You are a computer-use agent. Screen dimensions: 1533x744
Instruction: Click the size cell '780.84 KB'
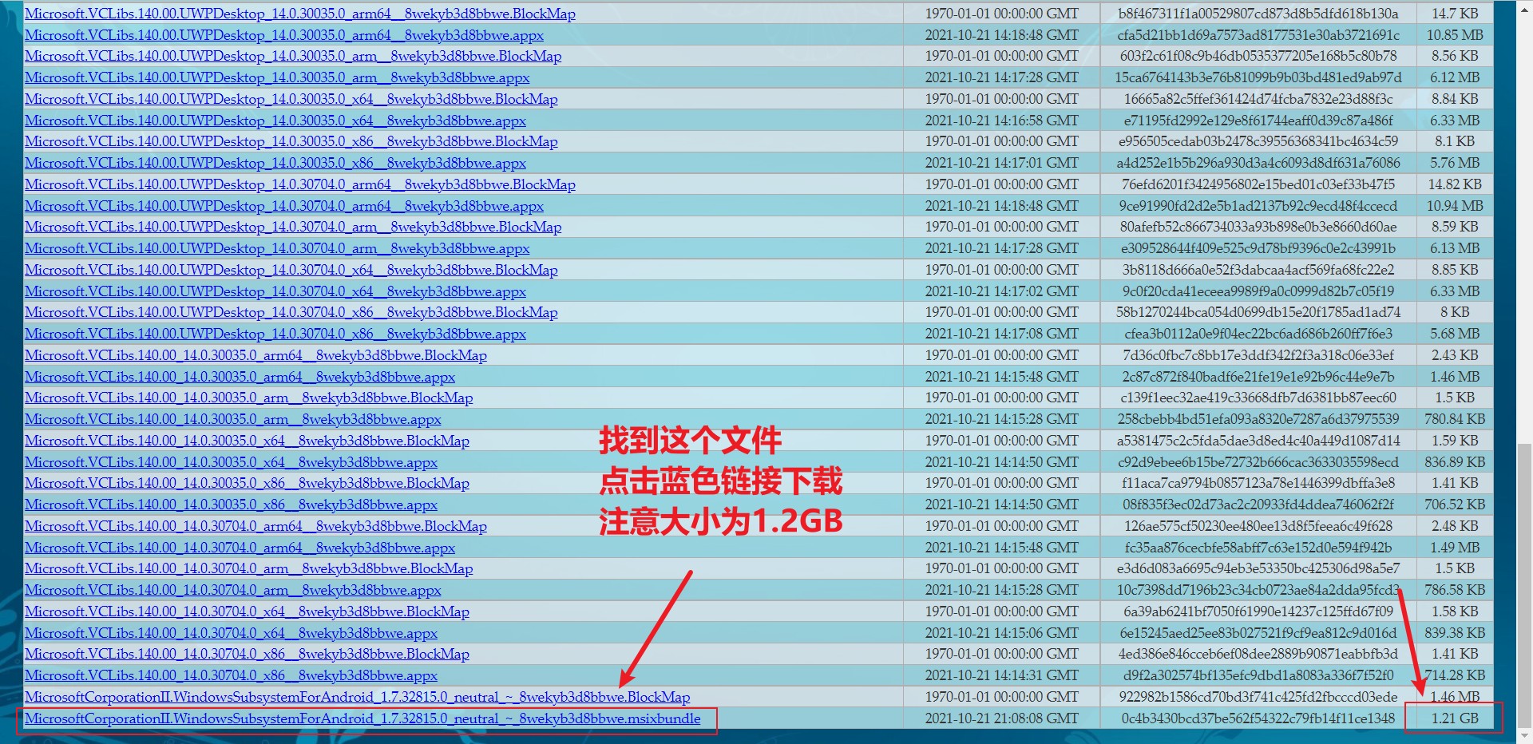(x=1455, y=419)
